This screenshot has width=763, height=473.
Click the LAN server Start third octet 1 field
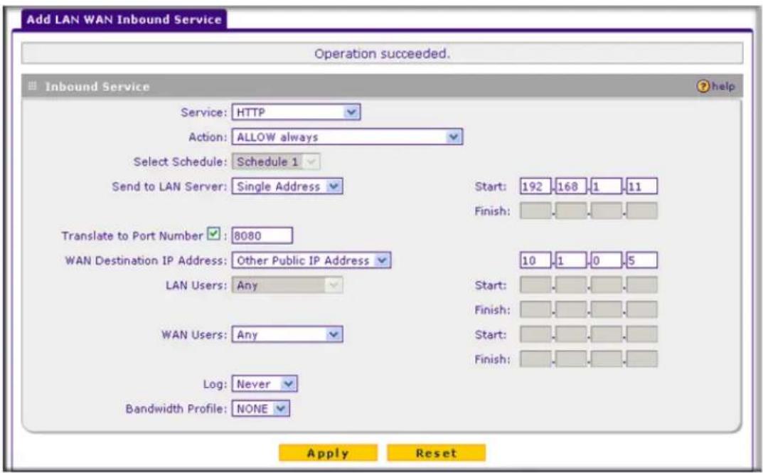coord(607,186)
